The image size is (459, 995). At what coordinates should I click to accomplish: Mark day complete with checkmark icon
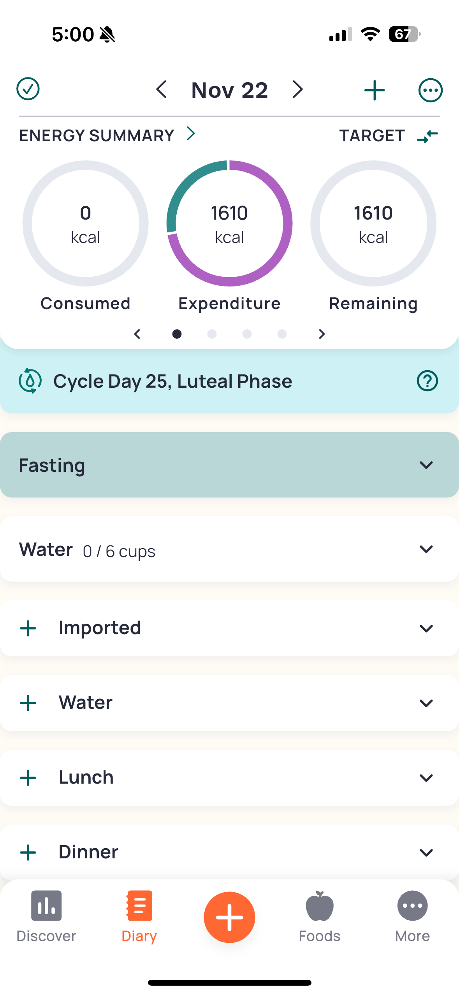28,89
